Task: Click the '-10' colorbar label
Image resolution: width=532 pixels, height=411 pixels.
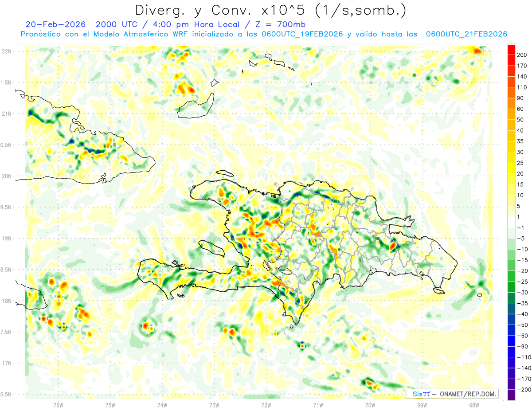Action: pyautogui.click(x=523, y=250)
